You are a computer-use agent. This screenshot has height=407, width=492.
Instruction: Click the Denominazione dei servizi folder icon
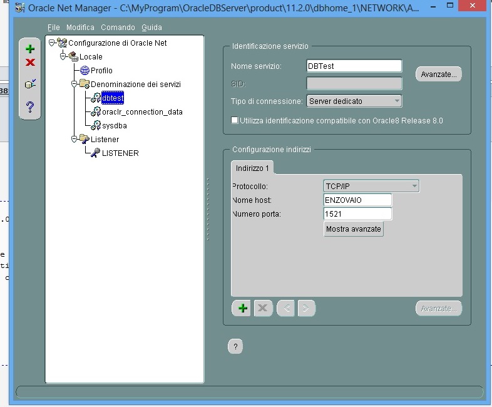[x=85, y=84]
